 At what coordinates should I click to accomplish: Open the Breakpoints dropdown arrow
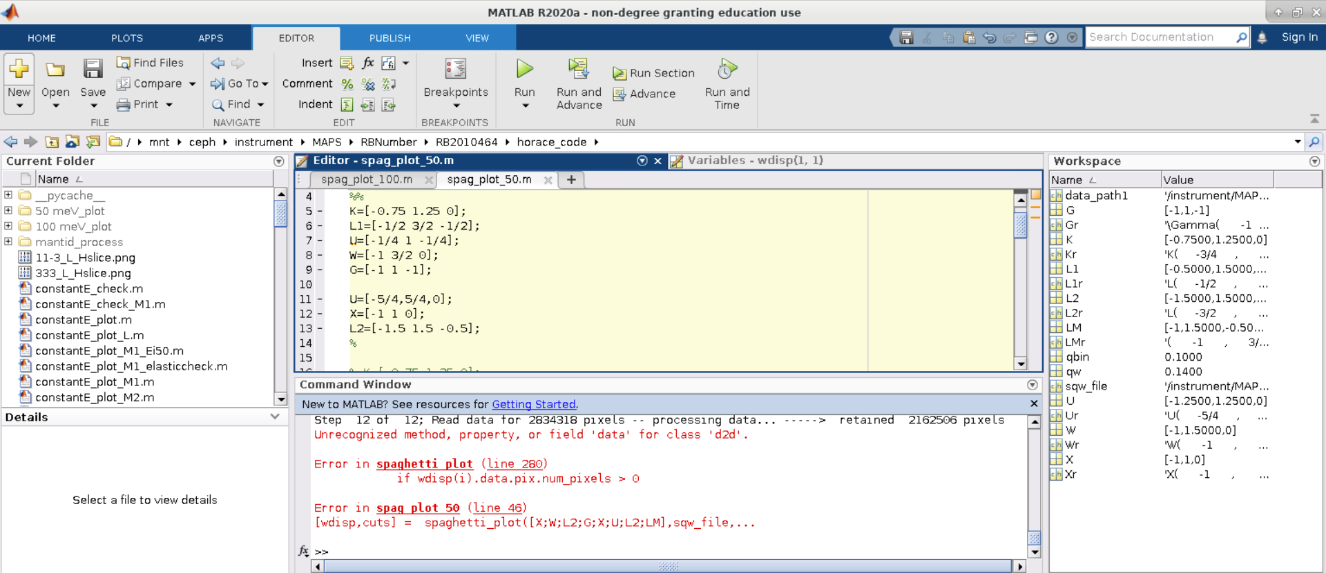tap(456, 106)
